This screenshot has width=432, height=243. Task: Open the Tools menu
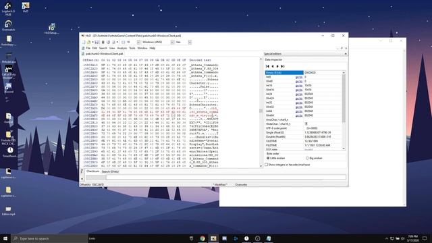132,48
